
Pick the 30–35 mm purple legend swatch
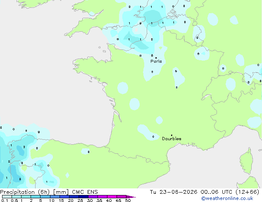tap(93, 197)
